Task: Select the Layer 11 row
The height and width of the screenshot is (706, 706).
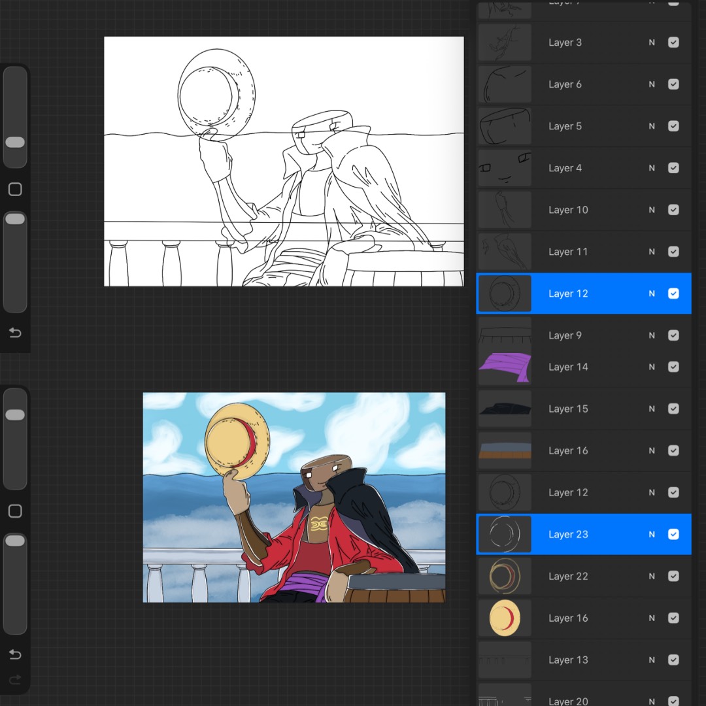Action: (x=584, y=252)
